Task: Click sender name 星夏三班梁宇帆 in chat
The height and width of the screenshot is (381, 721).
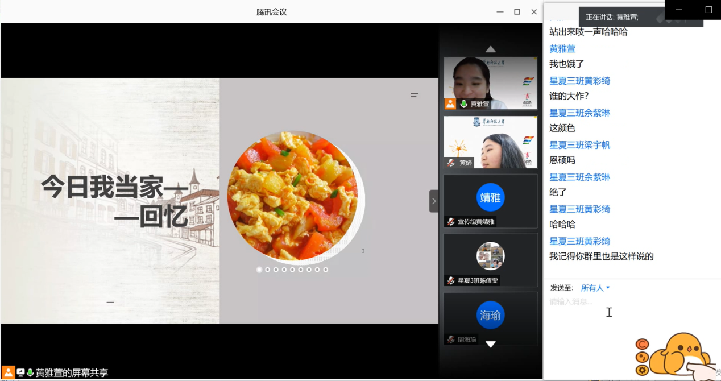Action: [579, 145]
